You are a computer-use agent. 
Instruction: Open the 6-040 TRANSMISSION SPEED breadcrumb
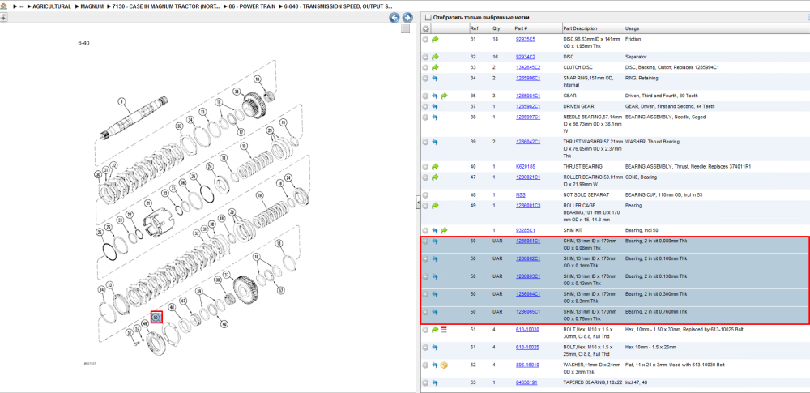[x=339, y=6]
